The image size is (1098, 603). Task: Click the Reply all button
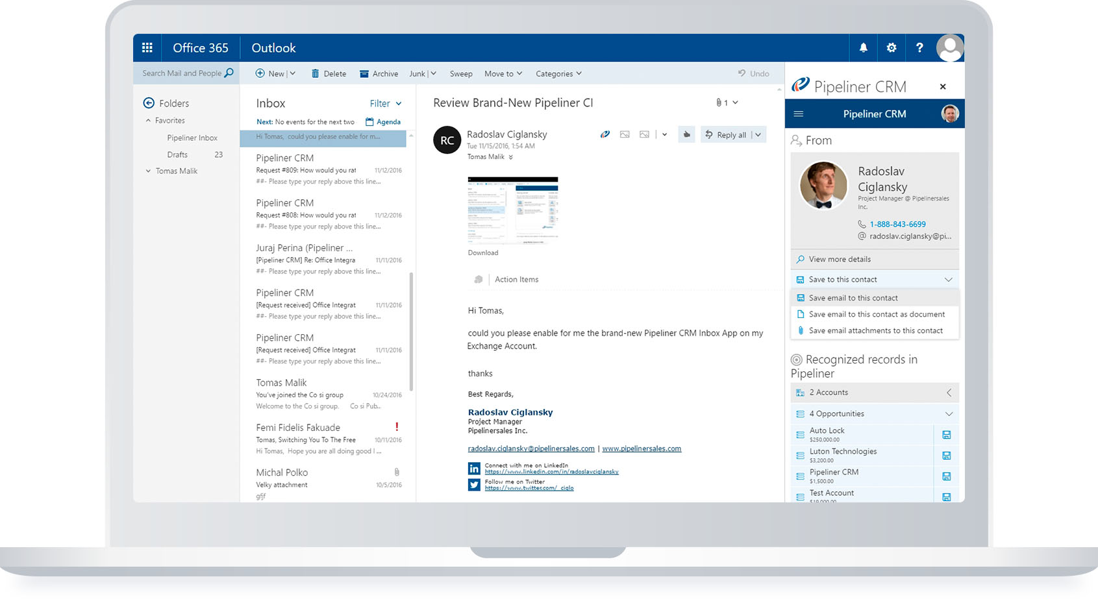pyautogui.click(x=726, y=134)
